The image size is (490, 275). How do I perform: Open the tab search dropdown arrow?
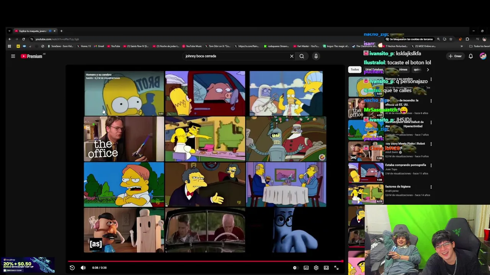tap(9, 31)
